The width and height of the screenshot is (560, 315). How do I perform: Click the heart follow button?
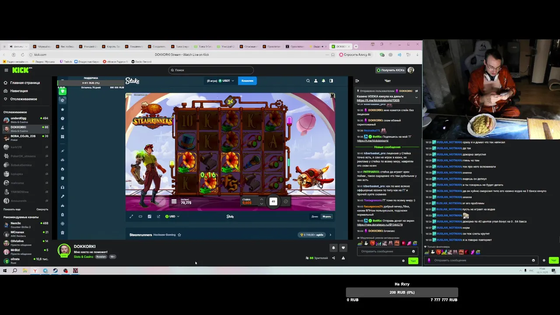(x=343, y=248)
